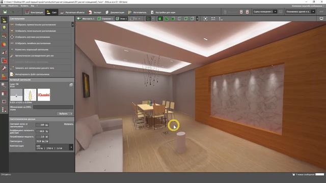Click the DWG plan designation field
Viewport: 326px width, 183px height.
pyautogui.click(x=53, y=107)
